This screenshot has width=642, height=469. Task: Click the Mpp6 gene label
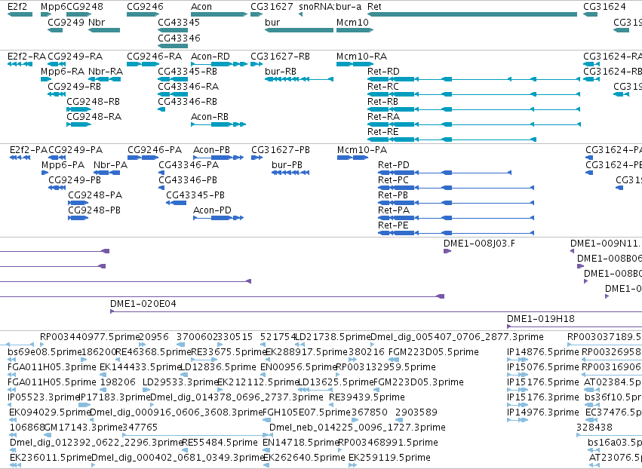coord(53,7)
